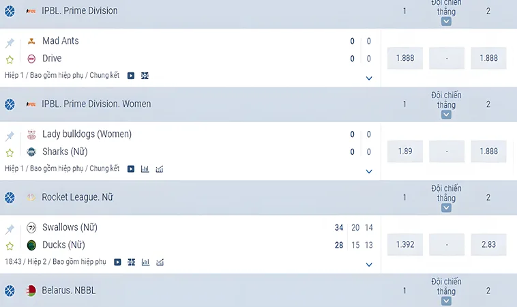Bet on Ducks at odds 2.83
The image size is (517, 307).
(x=488, y=245)
